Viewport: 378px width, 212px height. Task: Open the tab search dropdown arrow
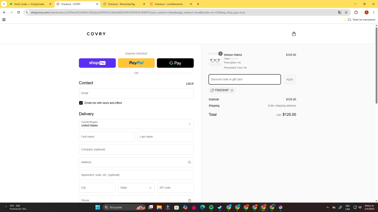(4, 4)
